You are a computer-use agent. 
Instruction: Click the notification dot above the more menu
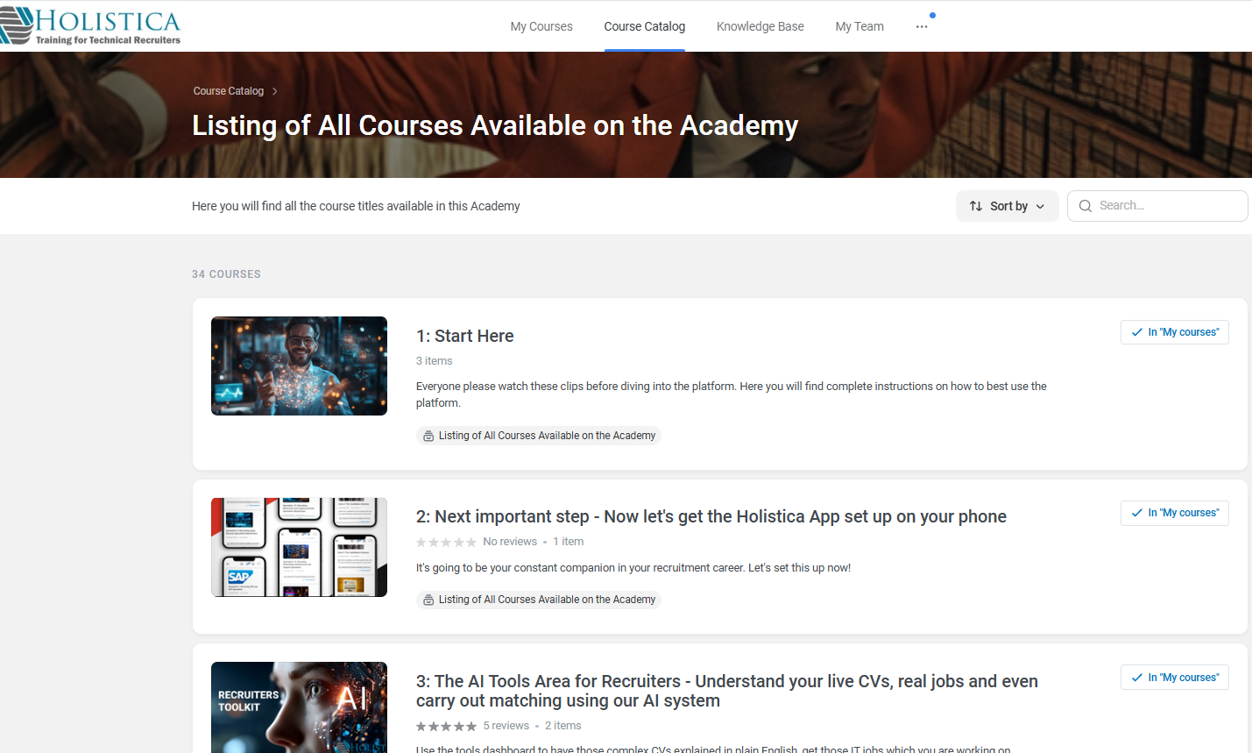pos(932,15)
